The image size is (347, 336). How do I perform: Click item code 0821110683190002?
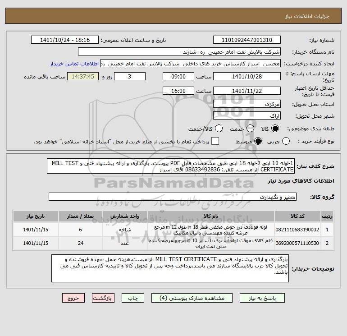[x=297, y=230]
